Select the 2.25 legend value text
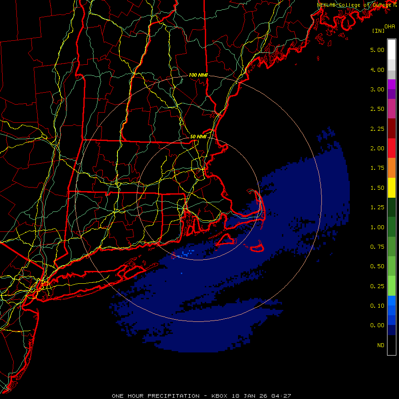The height and width of the screenshot is (399, 399). [377, 129]
